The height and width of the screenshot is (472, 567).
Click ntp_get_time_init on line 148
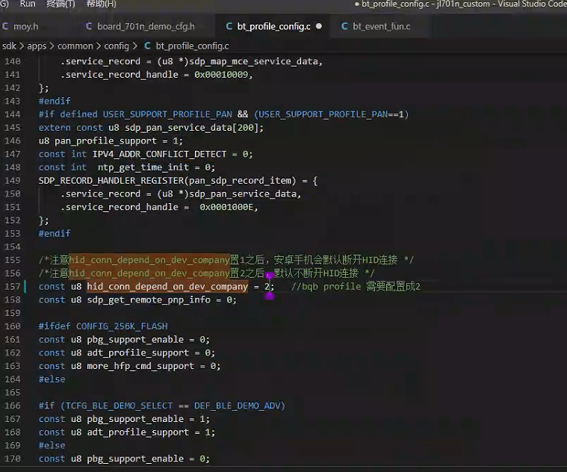point(143,167)
